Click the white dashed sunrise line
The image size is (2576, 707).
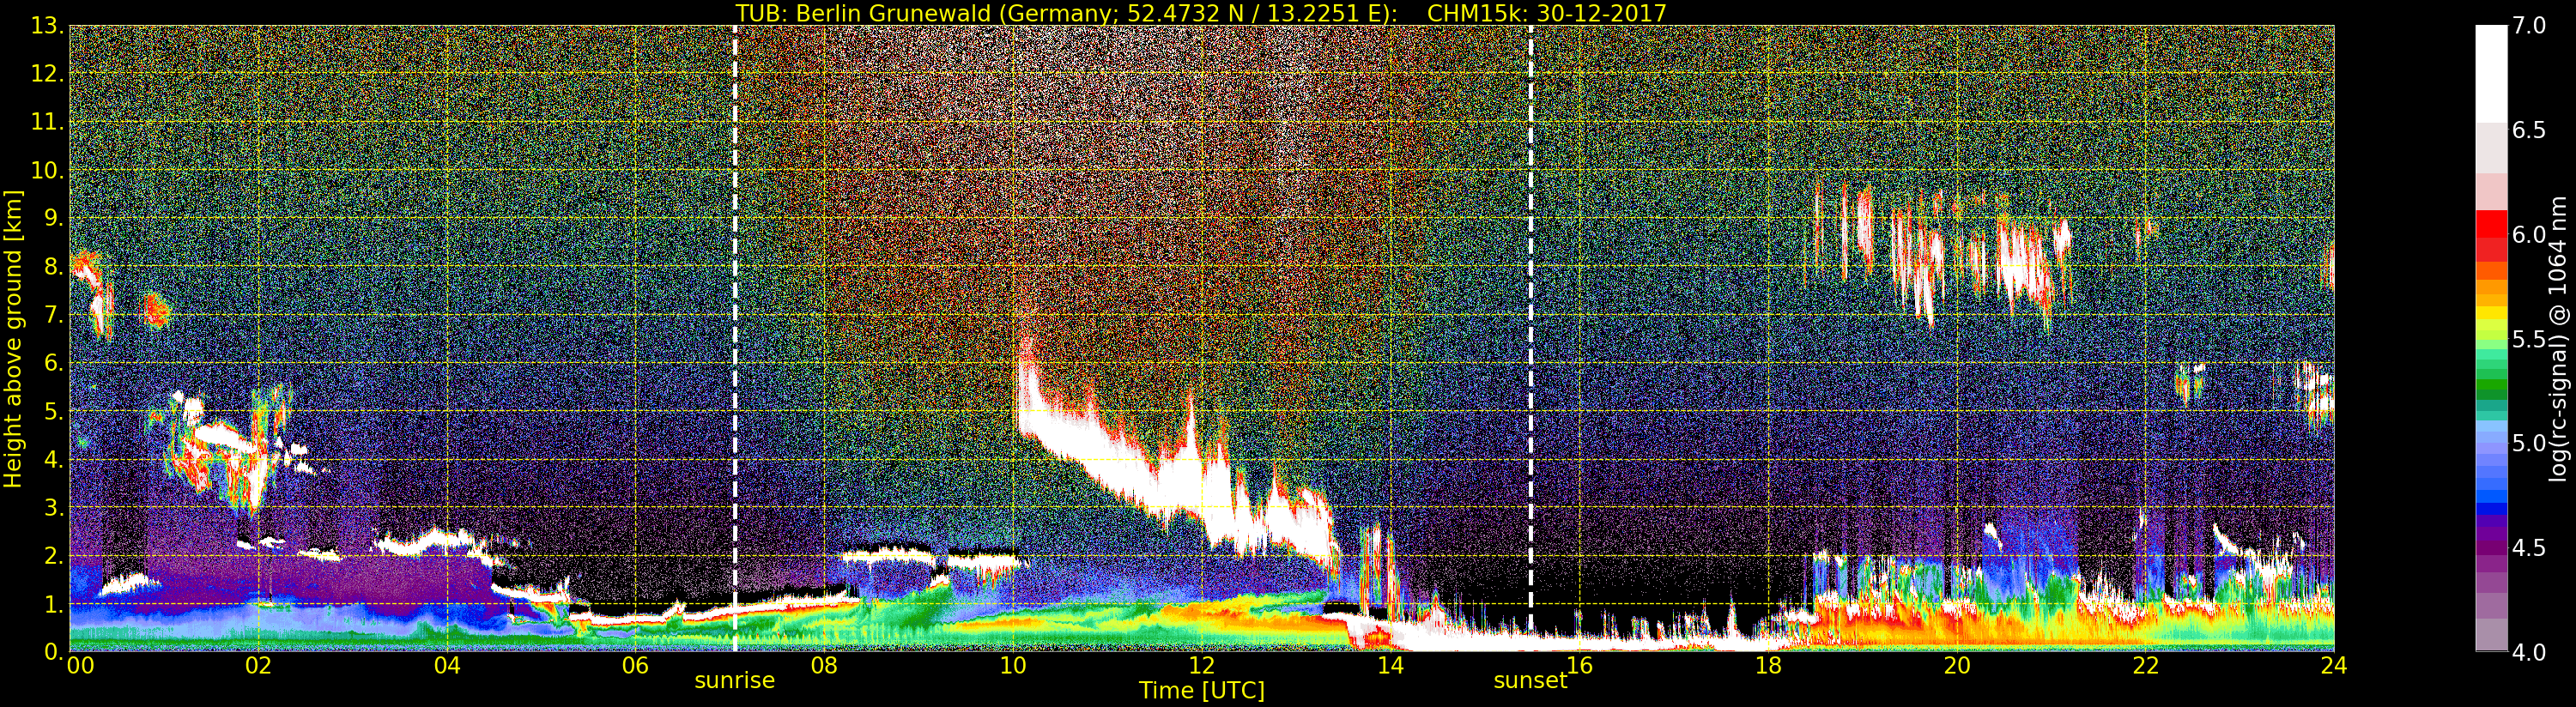pyautogui.click(x=735, y=300)
